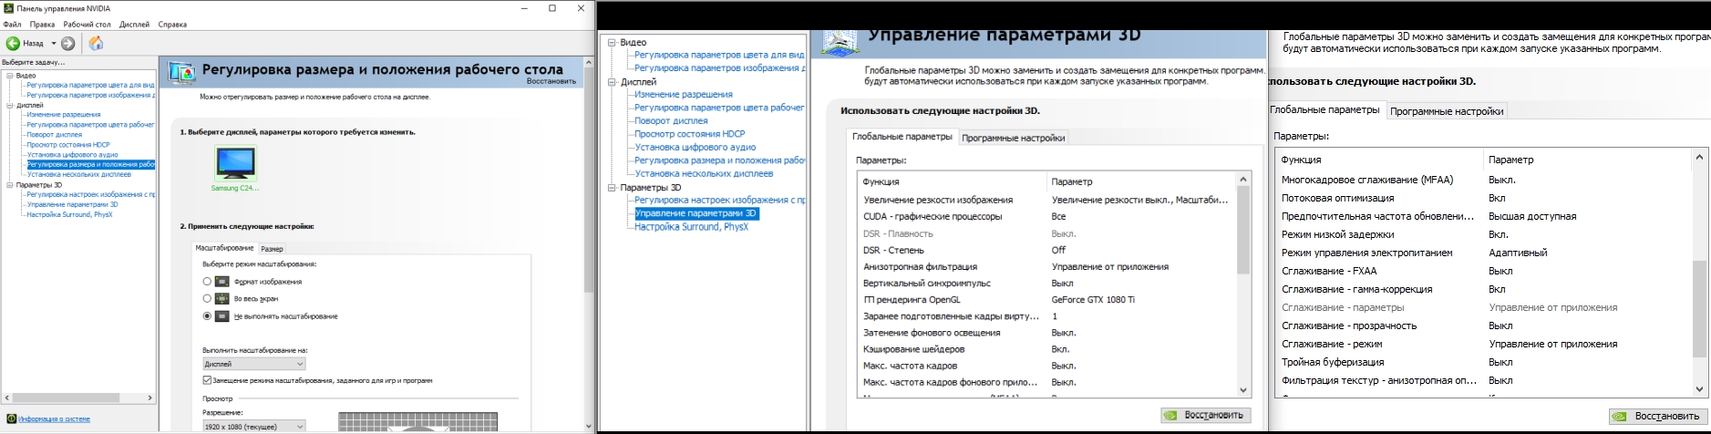
Task: Click the tree pane horizontal scrollbar in the NVIDIA window
Action: point(78,398)
